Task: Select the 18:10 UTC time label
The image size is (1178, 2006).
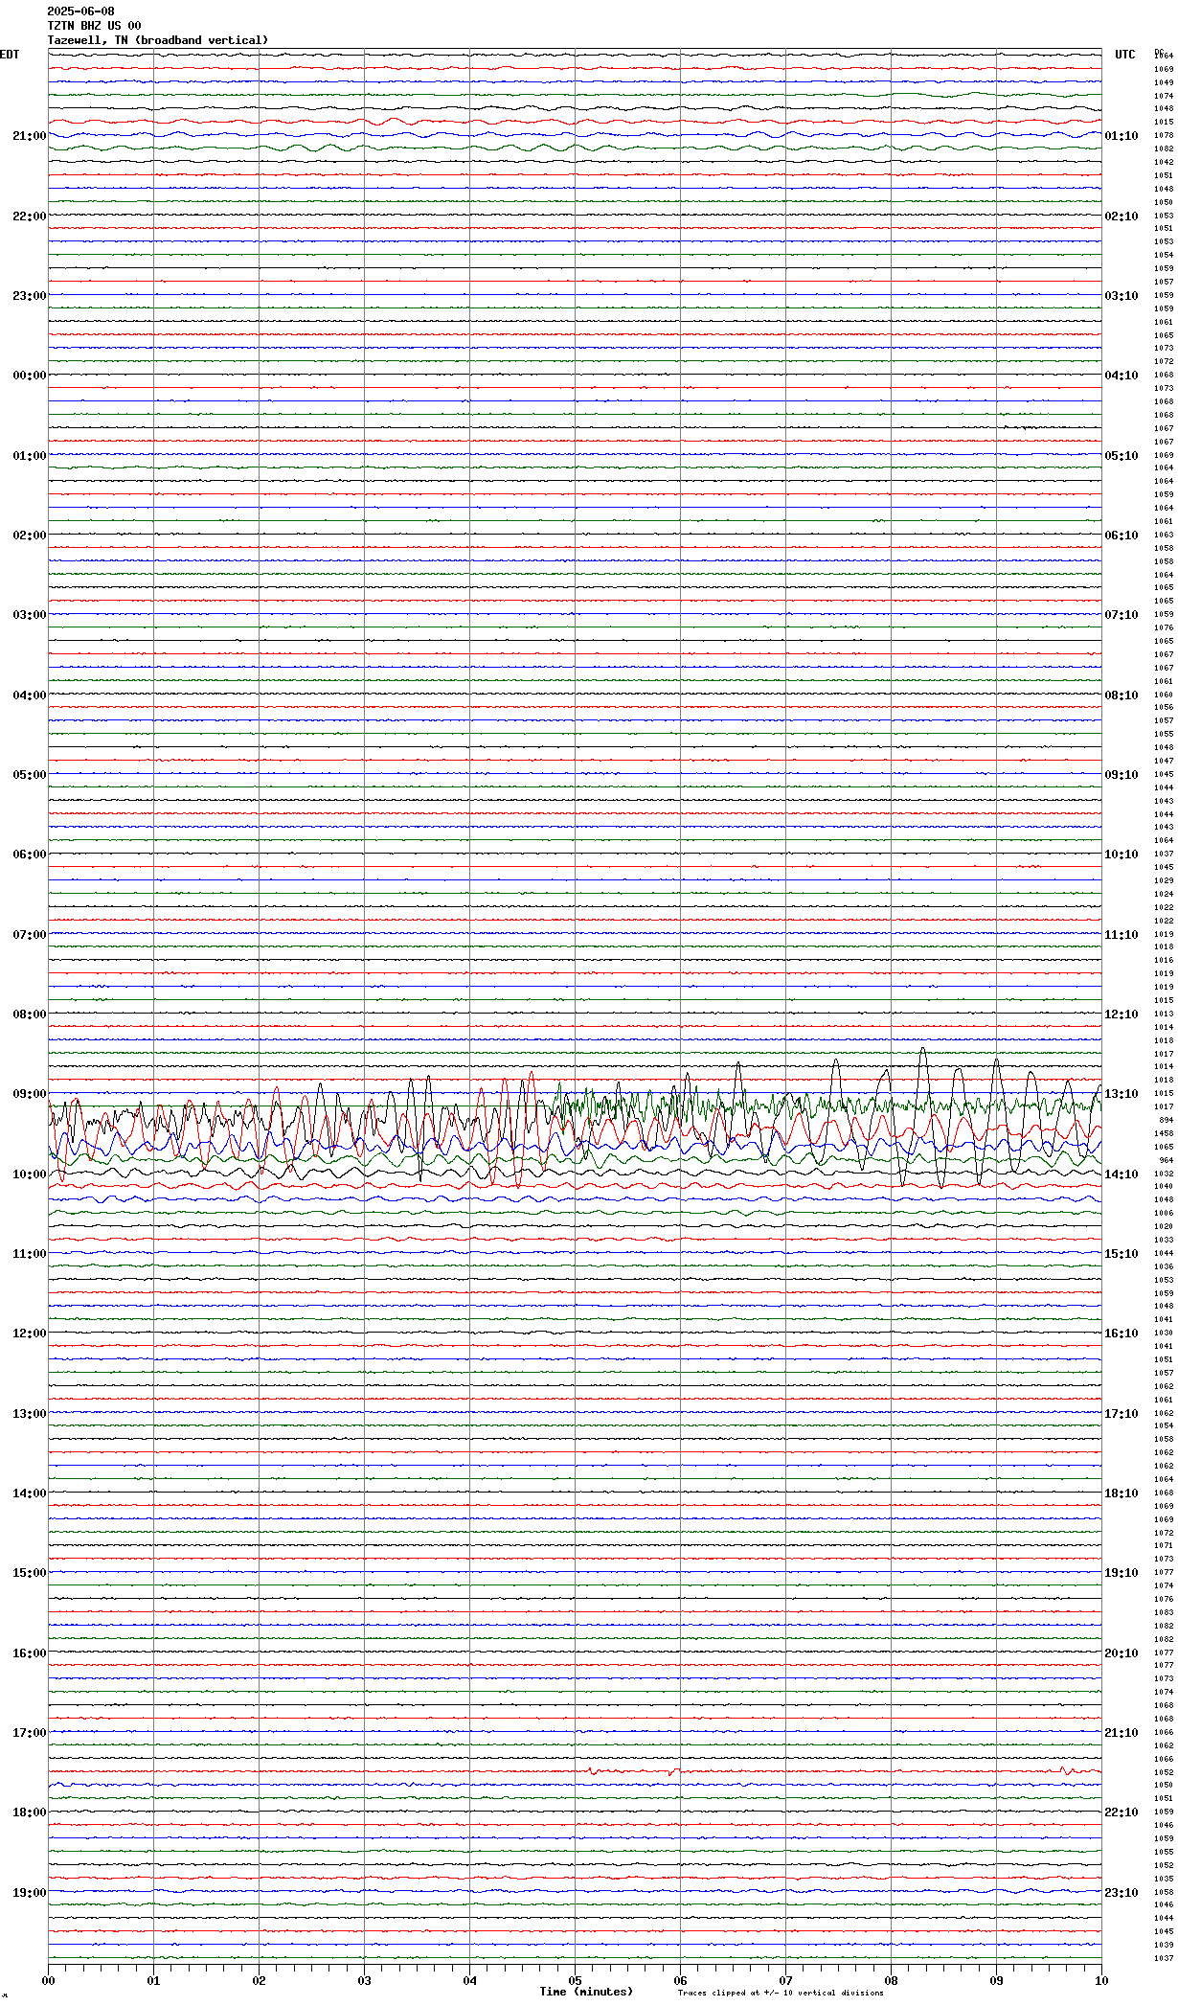Action: tap(1121, 1493)
